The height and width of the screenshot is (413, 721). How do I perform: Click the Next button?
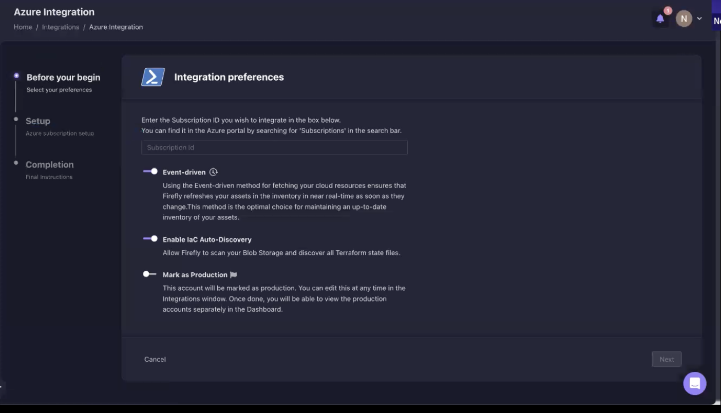point(667,360)
